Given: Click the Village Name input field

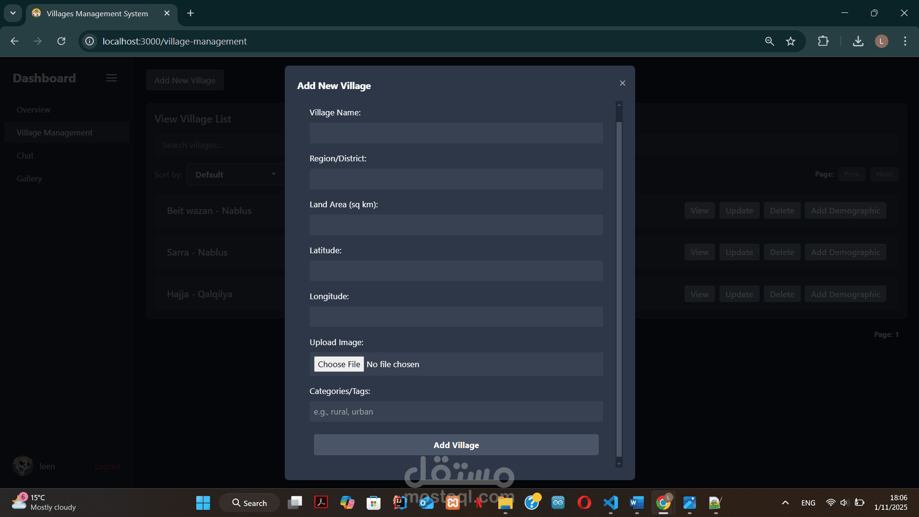Looking at the screenshot, I should [456, 133].
